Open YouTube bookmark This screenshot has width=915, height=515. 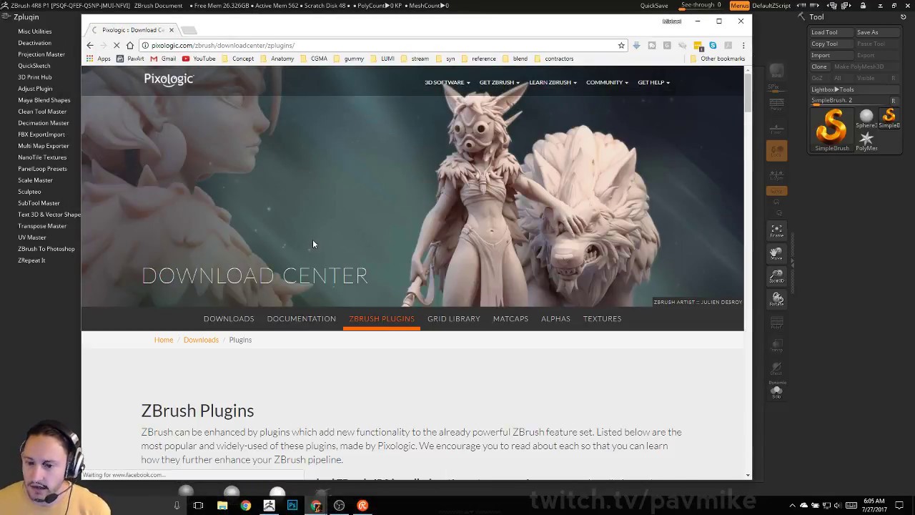click(199, 59)
